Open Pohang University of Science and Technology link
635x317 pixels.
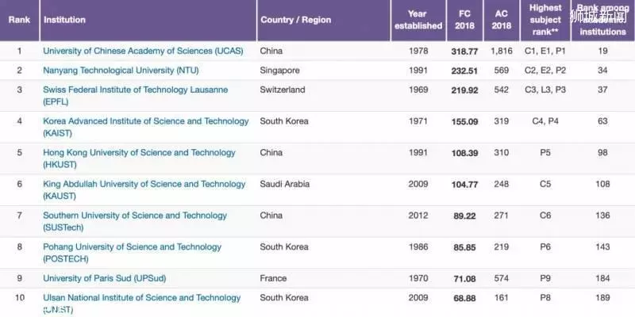[x=132, y=253]
